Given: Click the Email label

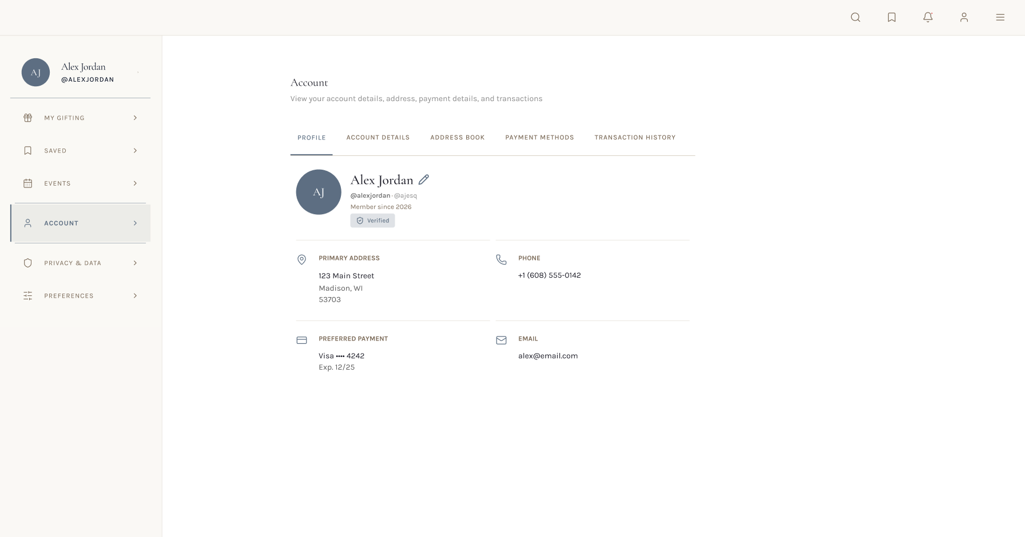Looking at the screenshot, I should click(x=528, y=339).
